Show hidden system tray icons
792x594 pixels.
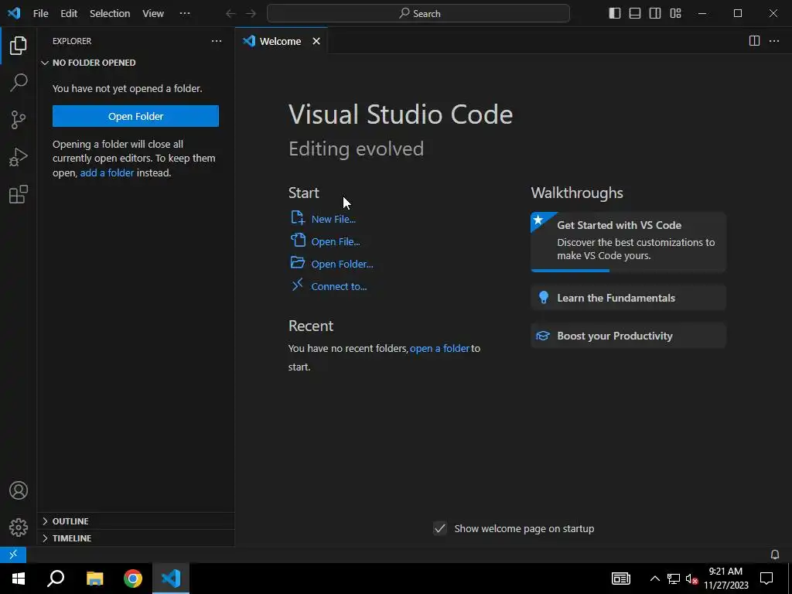654,579
